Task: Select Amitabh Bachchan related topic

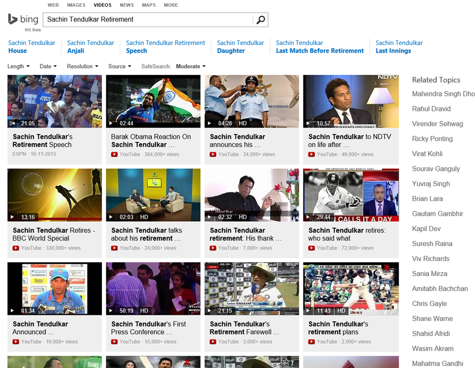Action: pos(440,289)
